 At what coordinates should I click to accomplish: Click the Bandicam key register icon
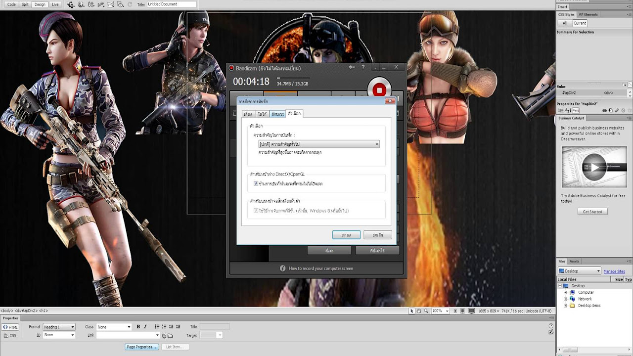[352, 67]
